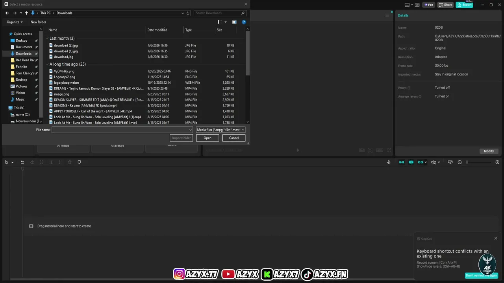The width and height of the screenshot is (504, 283).
Task: Click the microphone record voiceover icon
Action: coord(389,162)
